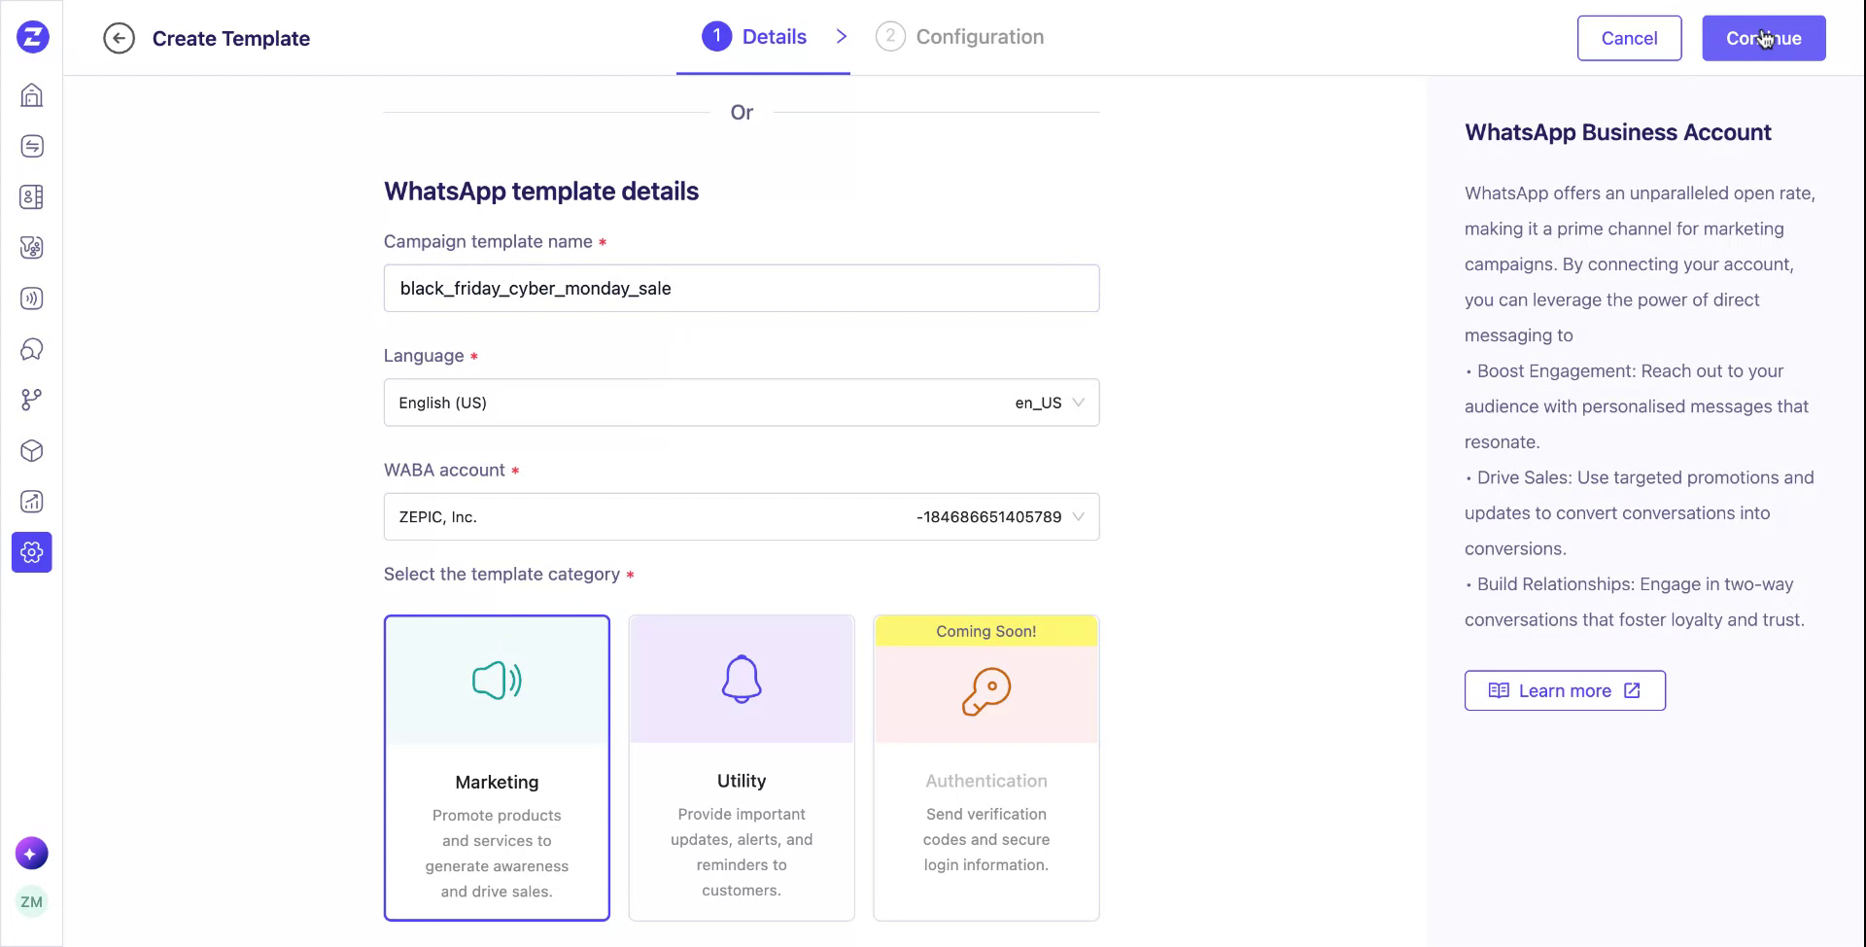
Task: Open the Home icon in the sidebar
Action: (x=32, y=94)
